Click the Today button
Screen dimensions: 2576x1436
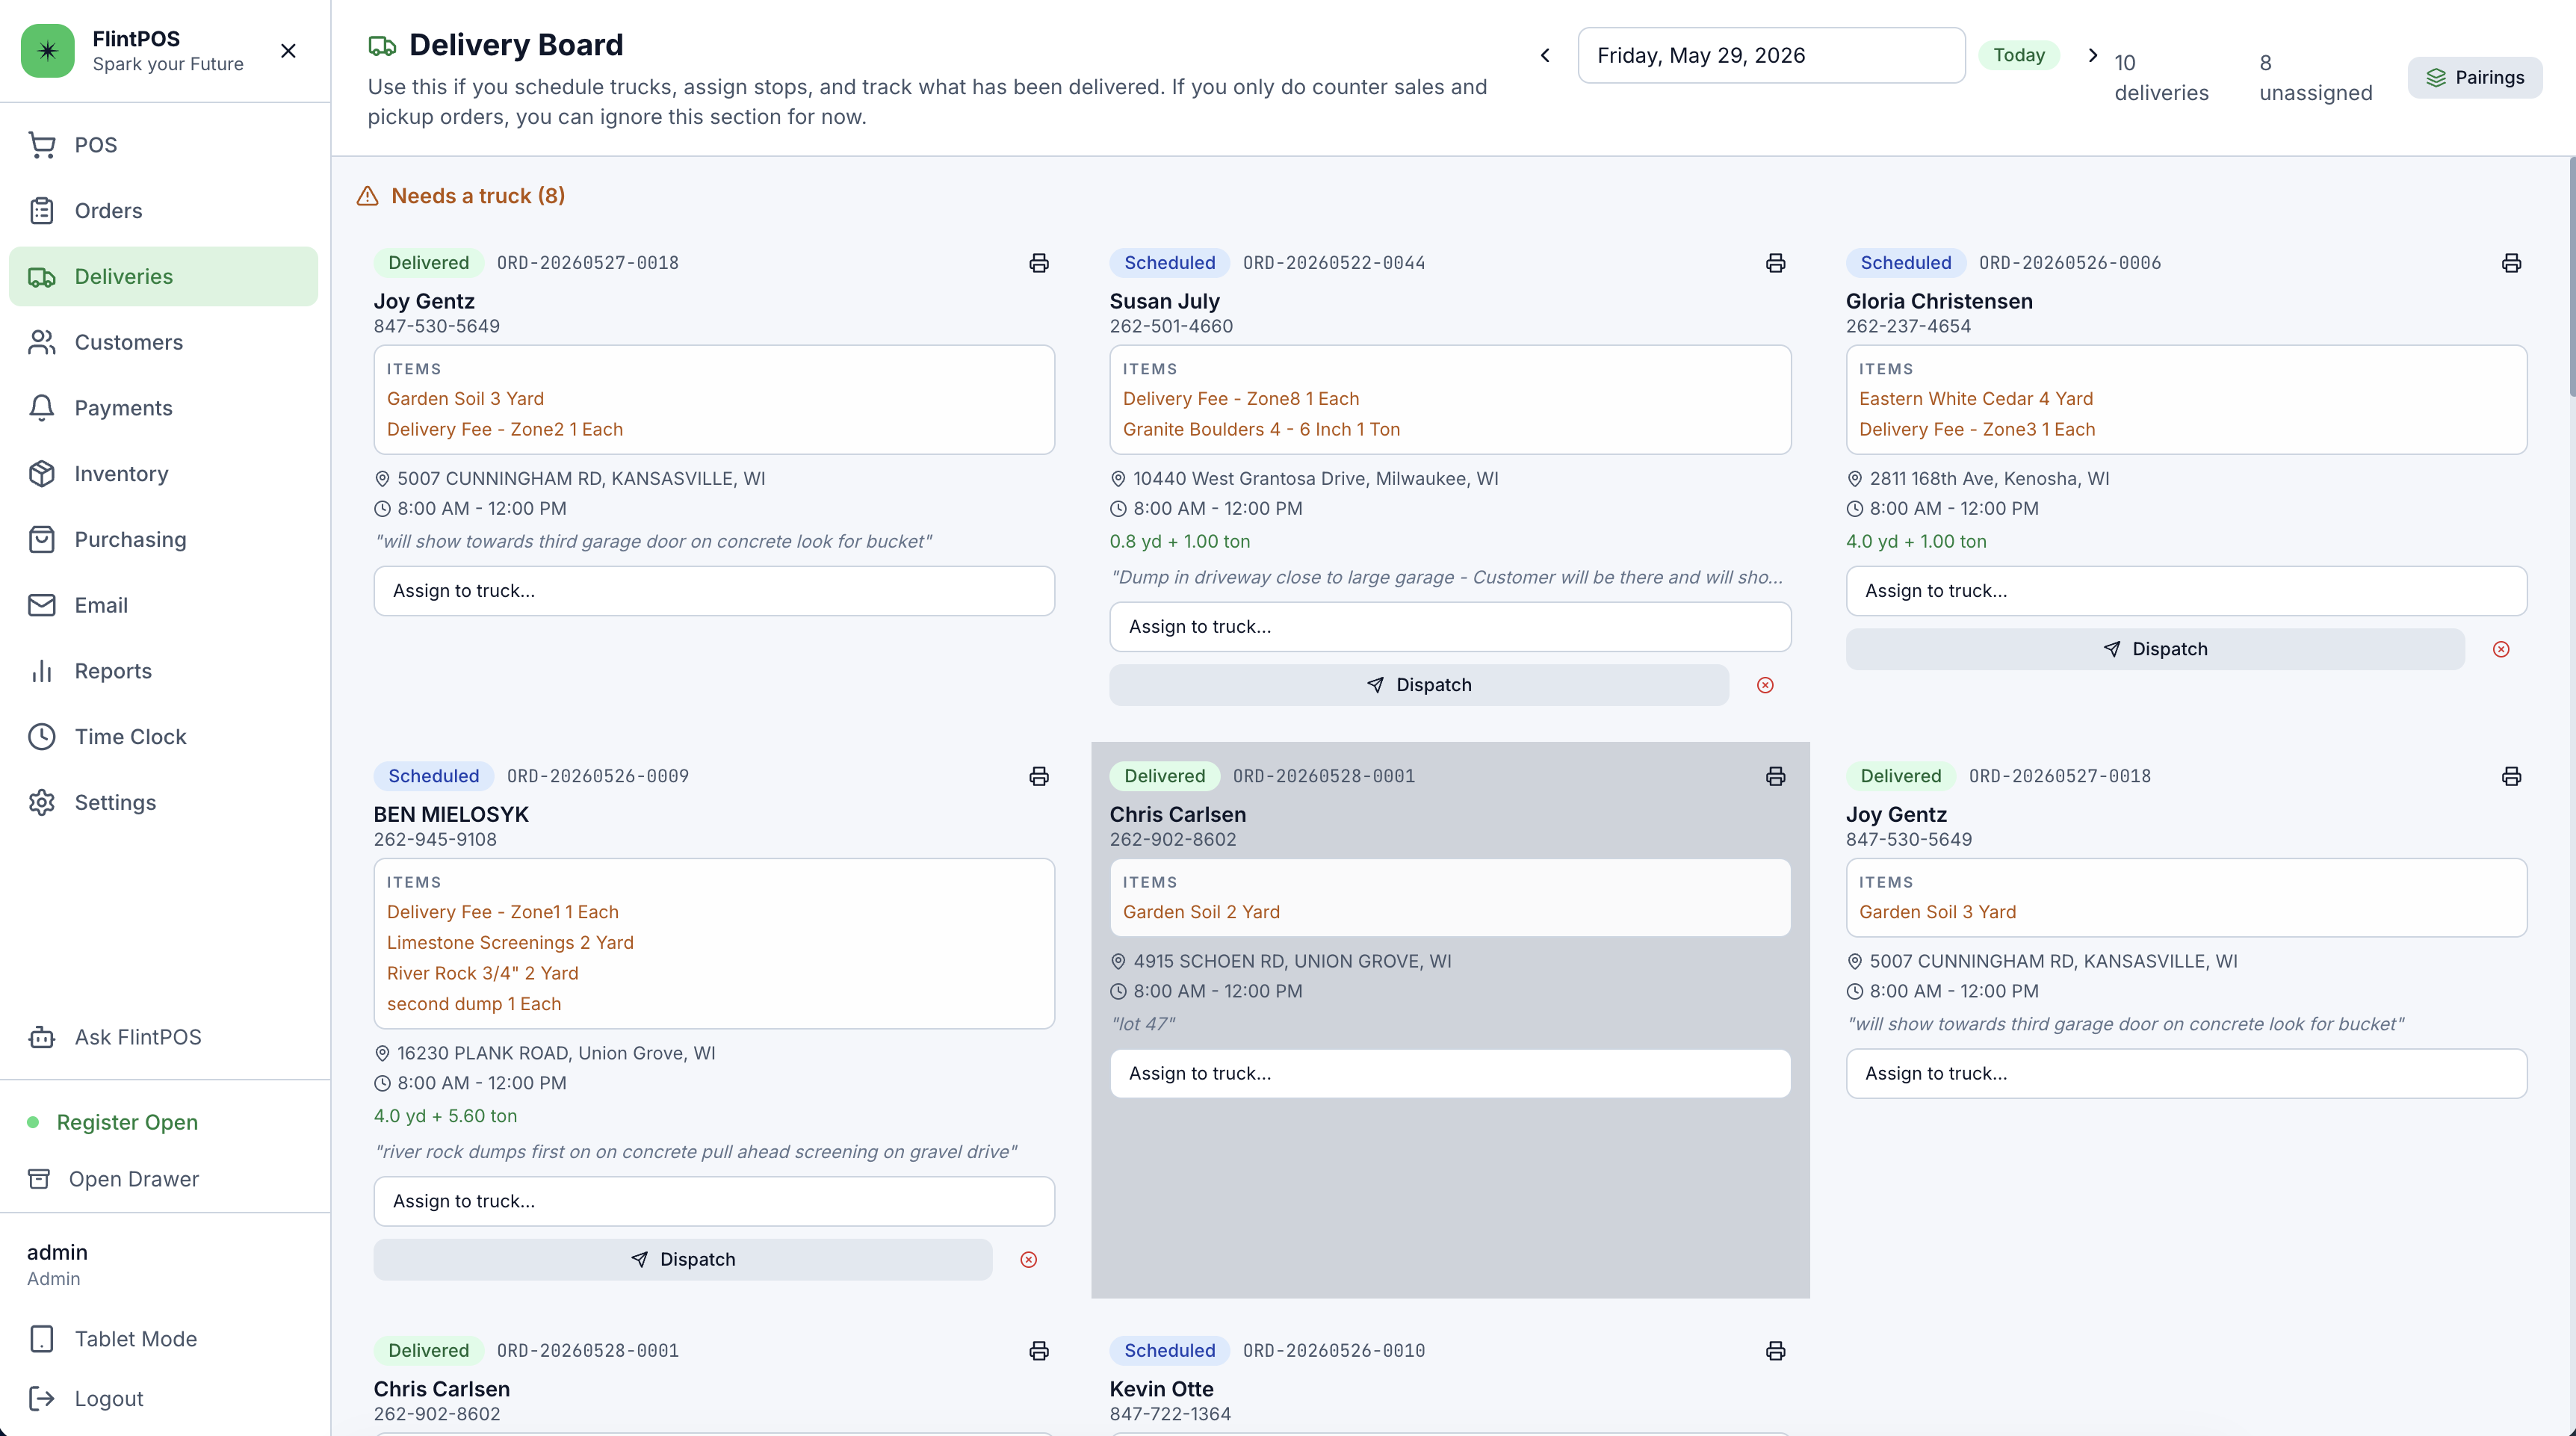[2019, 55]
